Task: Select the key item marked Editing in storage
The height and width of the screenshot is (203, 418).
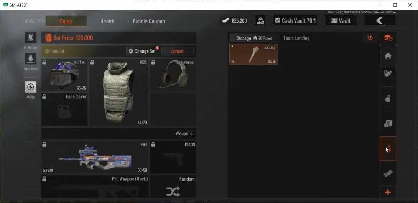Action: click(x=254, y=55)
